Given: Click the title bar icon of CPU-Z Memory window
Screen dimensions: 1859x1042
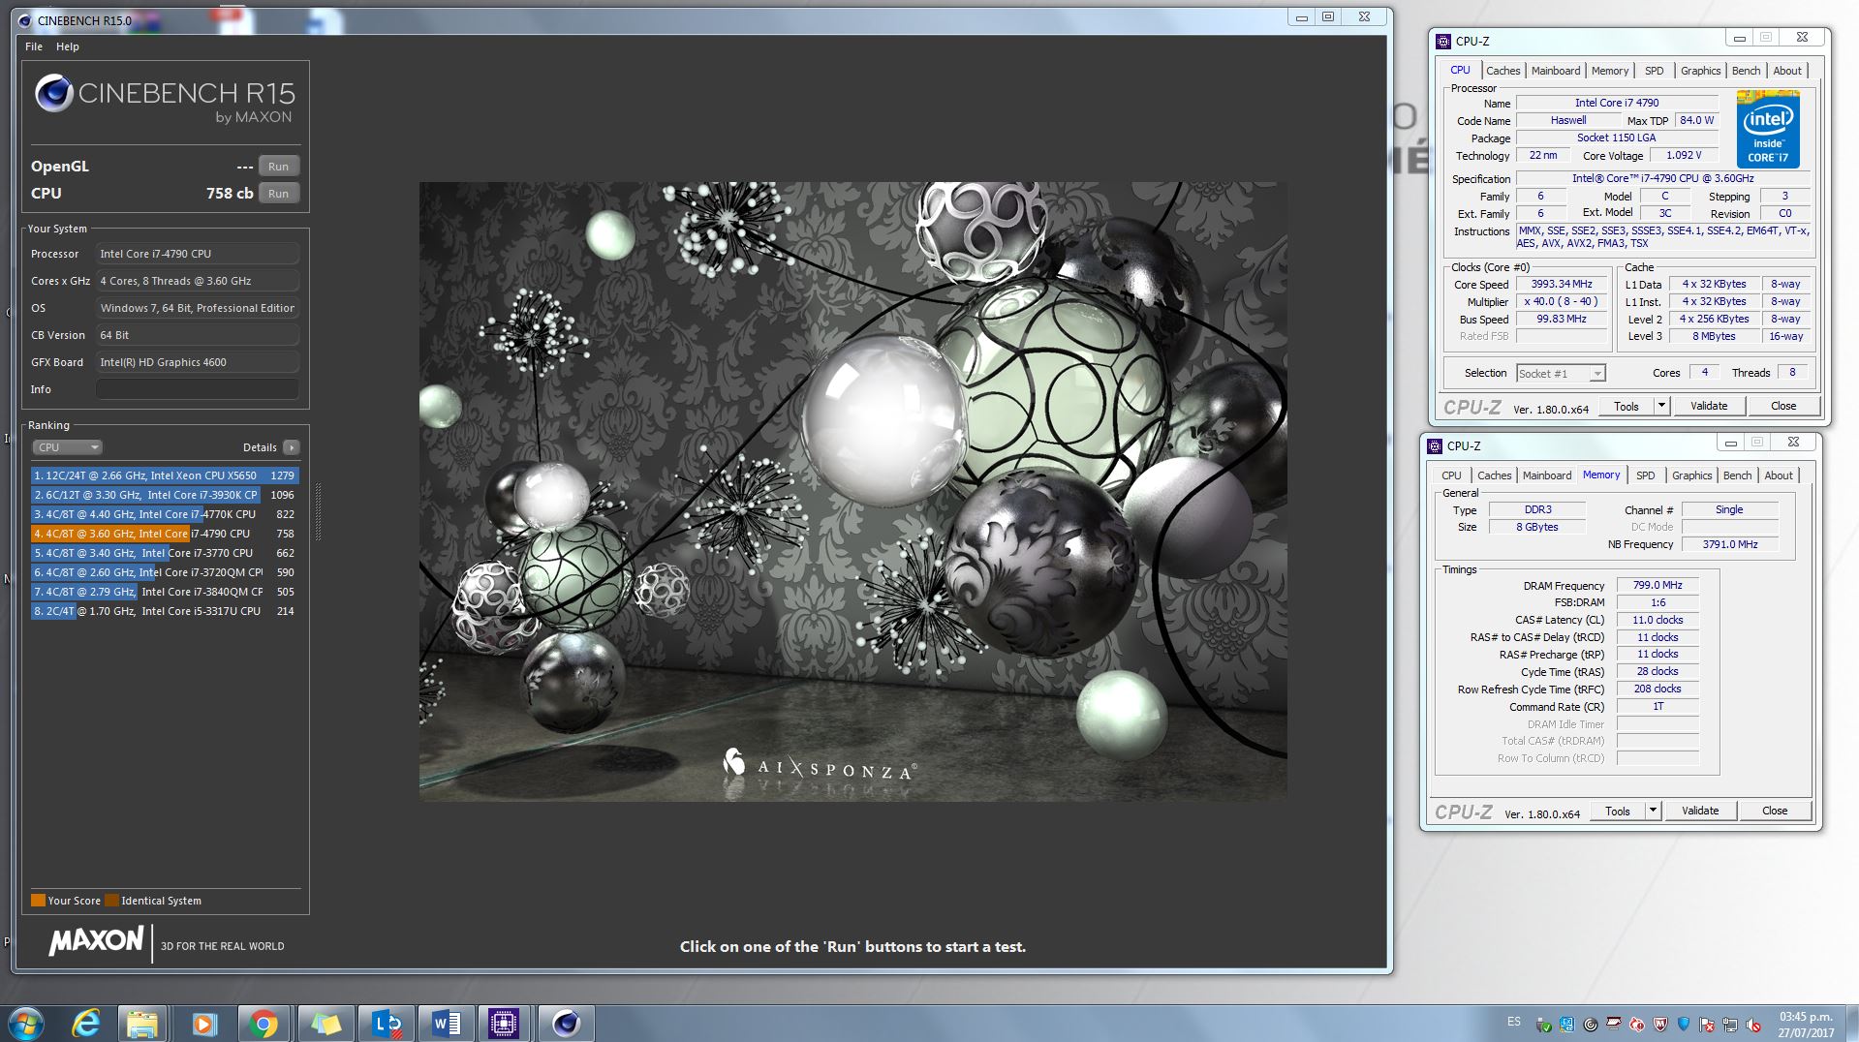Looking at the screenshot, I should point(1435,445).
